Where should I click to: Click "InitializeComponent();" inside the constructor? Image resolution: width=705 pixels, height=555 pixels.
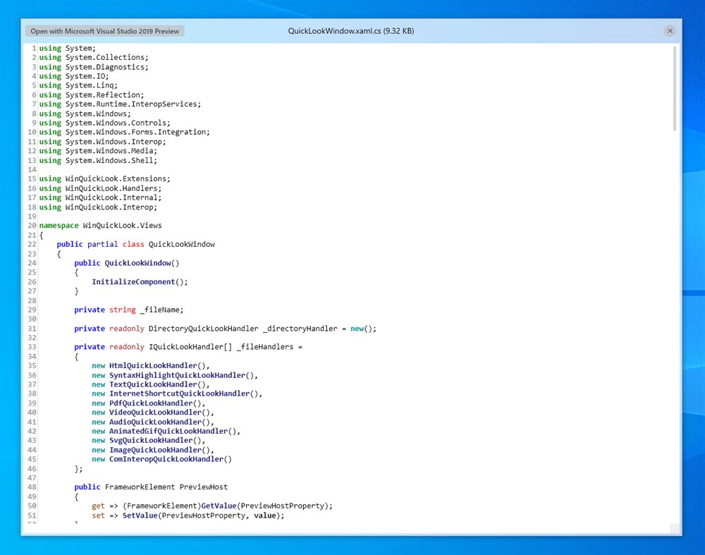pyautogui.click(x=141, y=281)
